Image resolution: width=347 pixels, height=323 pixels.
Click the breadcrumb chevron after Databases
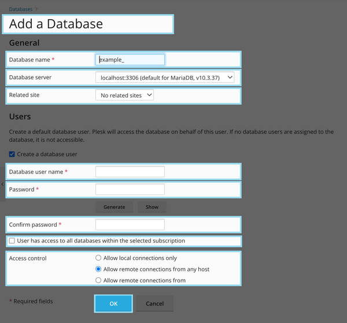coord(36,9)
